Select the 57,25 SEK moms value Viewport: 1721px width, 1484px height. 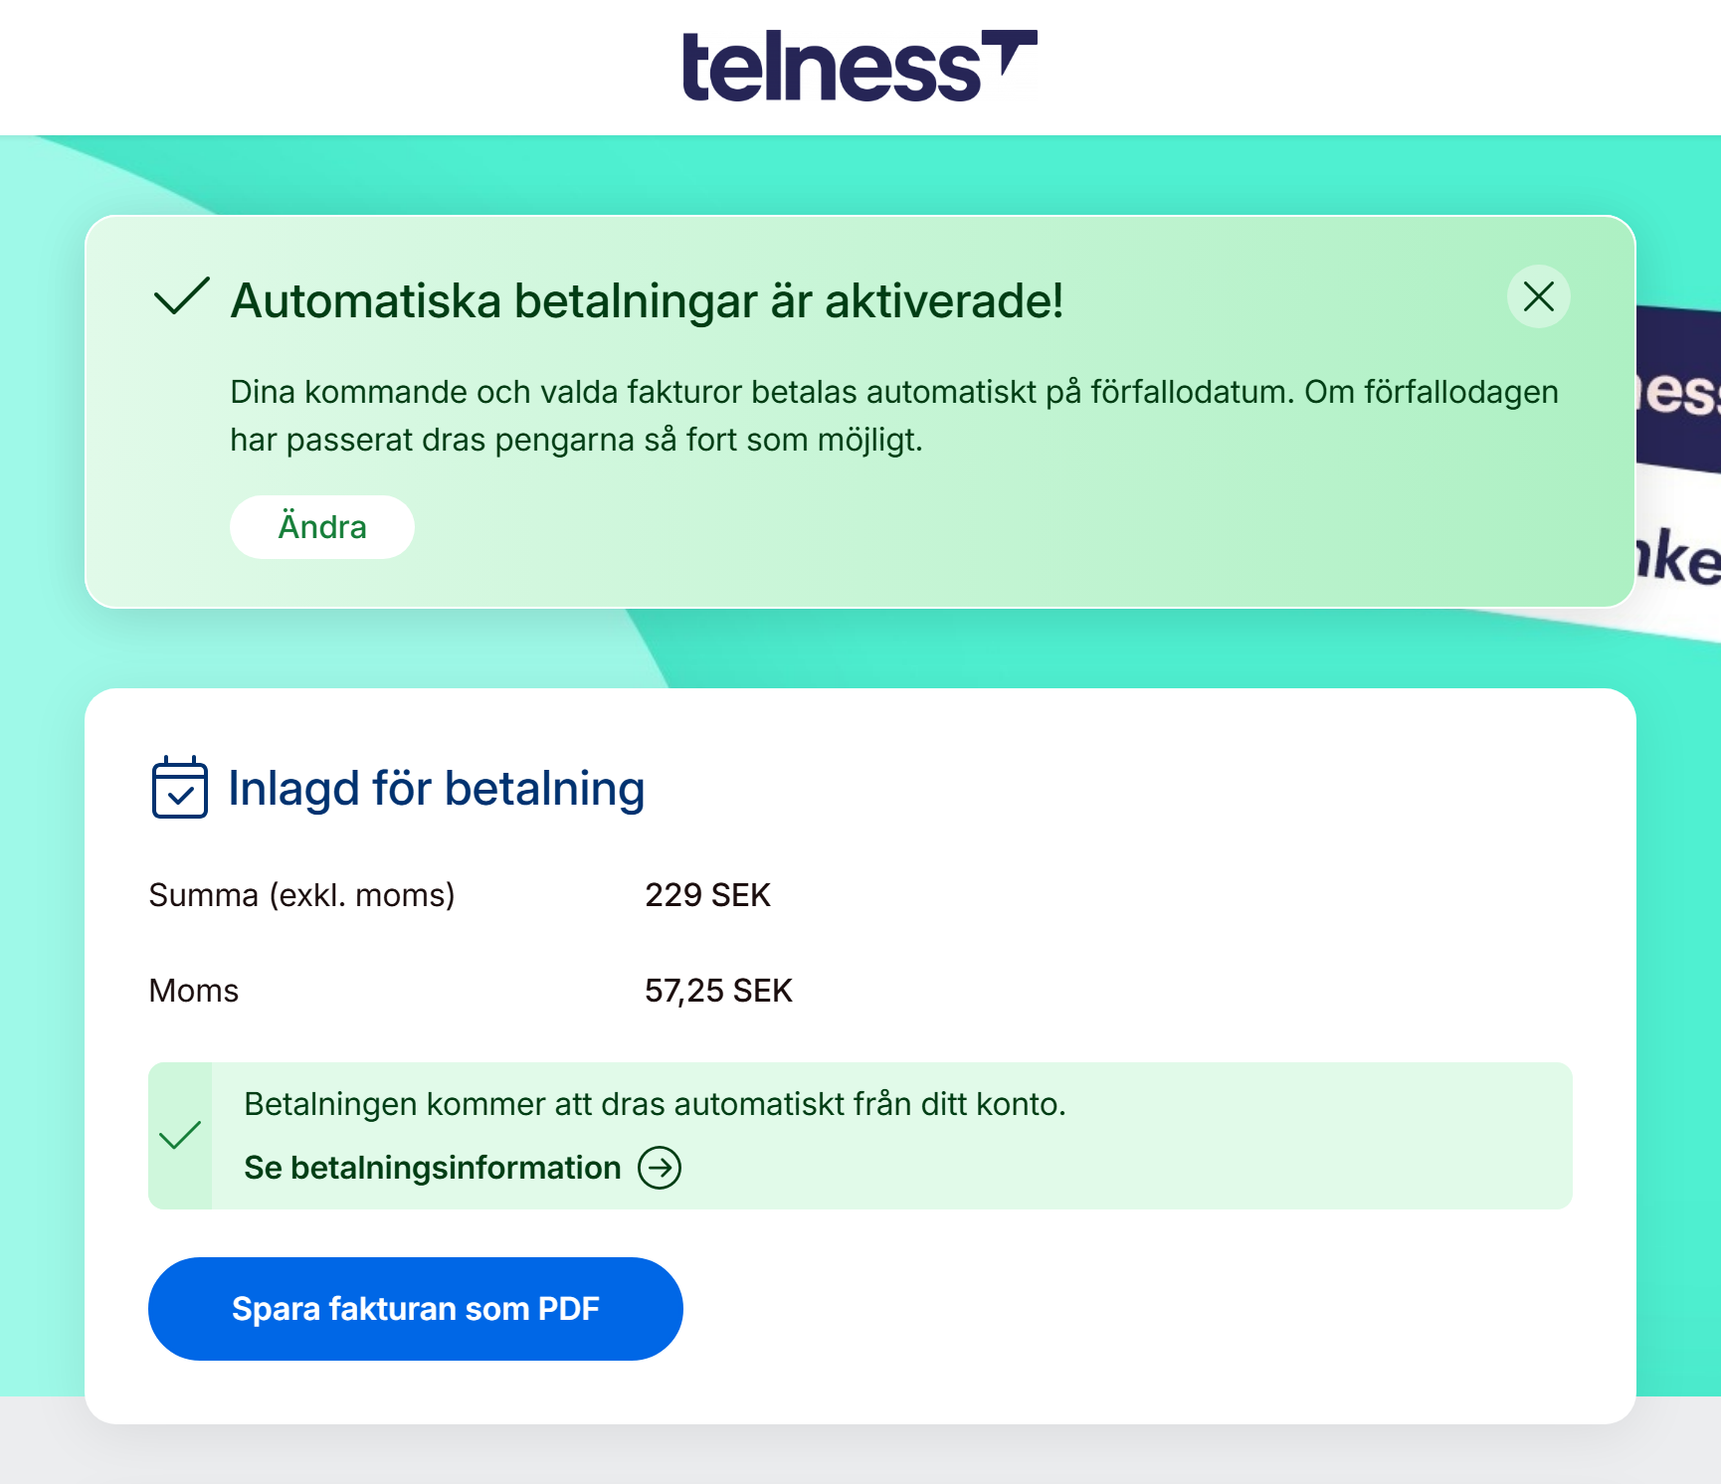click(718, 990)
